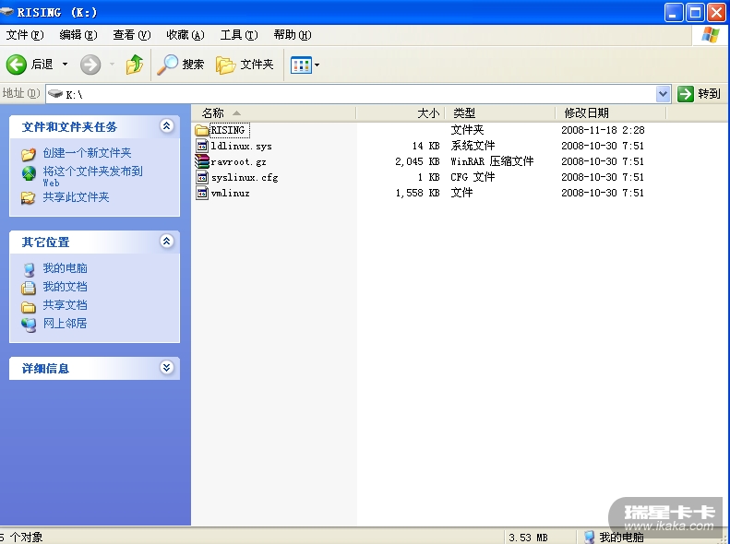Image resolution: width=730 pixels, height=544 pixels.
Task: Collapse the 其它位置 panel
Action: coord(167,241)
